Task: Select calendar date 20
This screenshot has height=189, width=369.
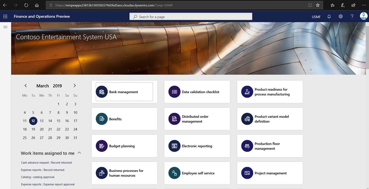Action: [x=41, y=129]
